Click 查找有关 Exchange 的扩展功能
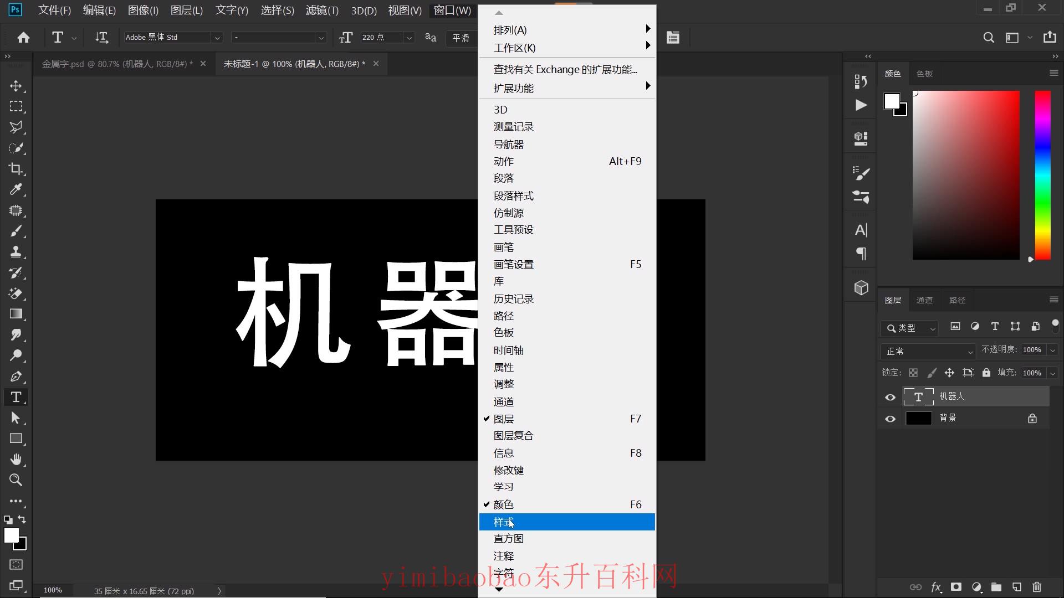Screen dimensions: 1064x598 (567, 69)
